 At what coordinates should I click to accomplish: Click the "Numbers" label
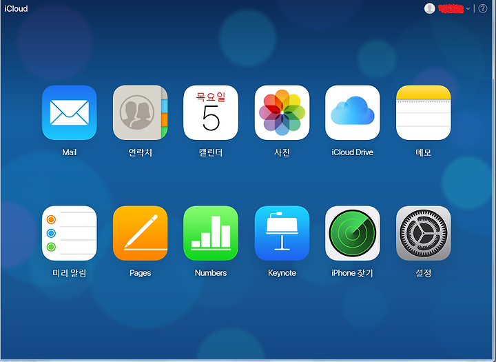click(x=211, y=273)
